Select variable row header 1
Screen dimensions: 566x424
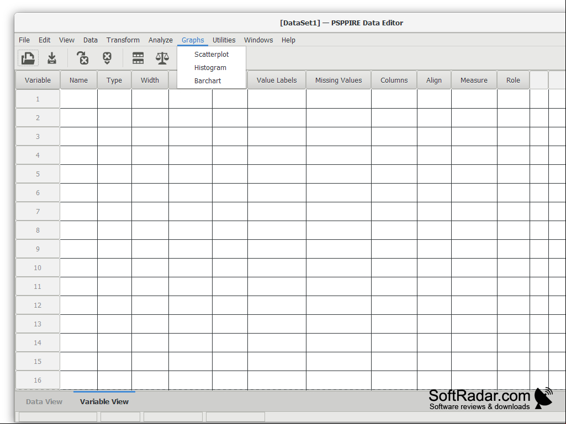pos(38,99)
